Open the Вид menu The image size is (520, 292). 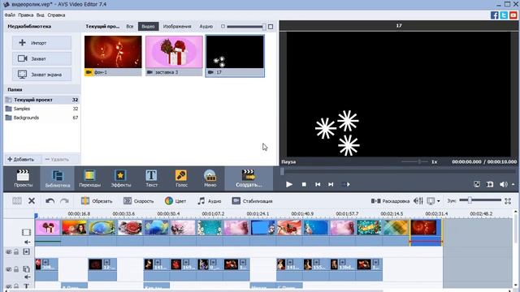coord(40,15)
